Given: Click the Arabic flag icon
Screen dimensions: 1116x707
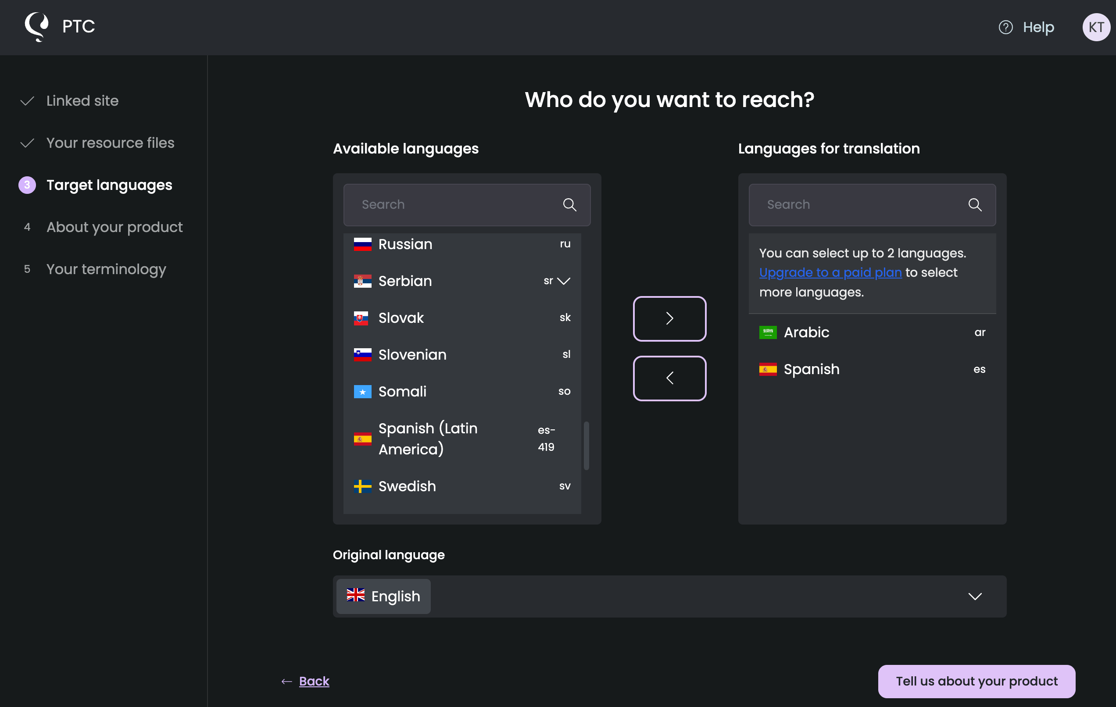Looking at the screenshot, I should click(768, 332).
